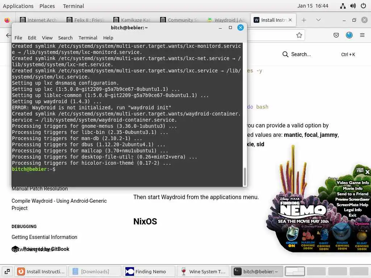This screenshot has height=278, width=371.
Task: Open Compile Waydroid Using Android-Generic Project link
Action: coord(59,205)
